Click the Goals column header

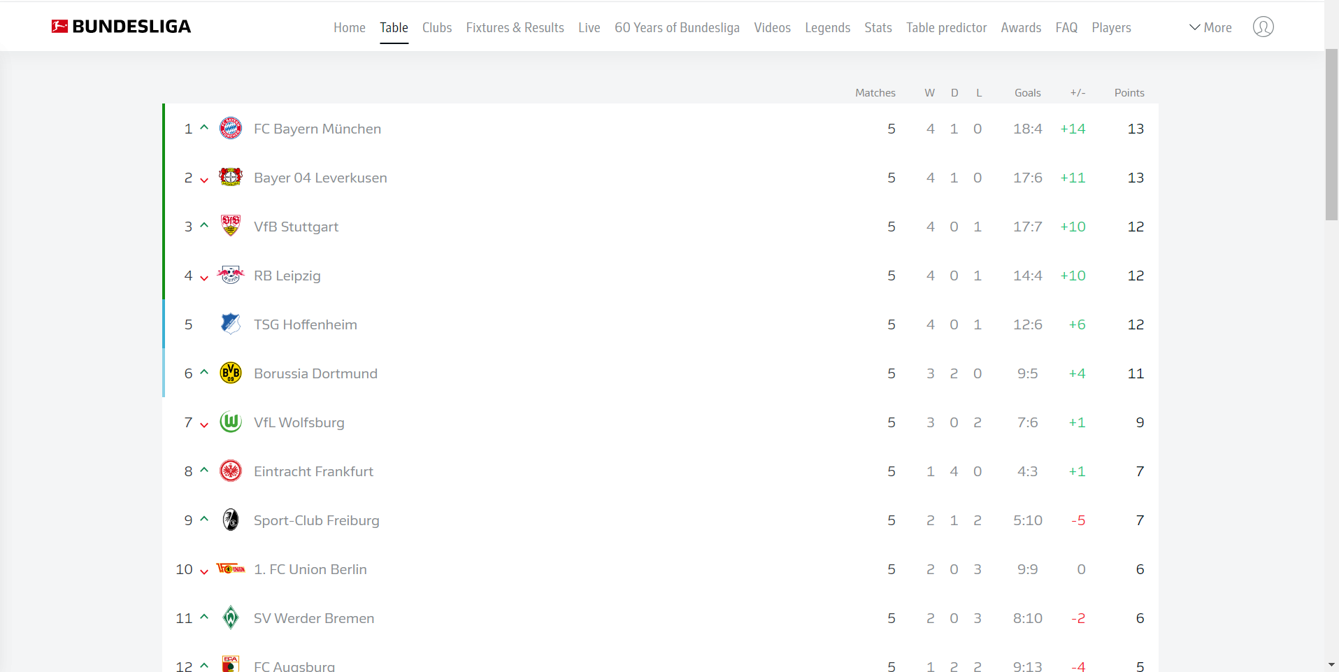[1028, 92]
